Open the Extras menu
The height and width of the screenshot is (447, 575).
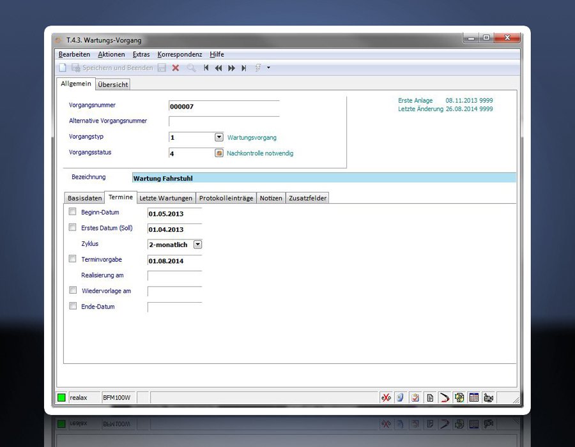141,54
